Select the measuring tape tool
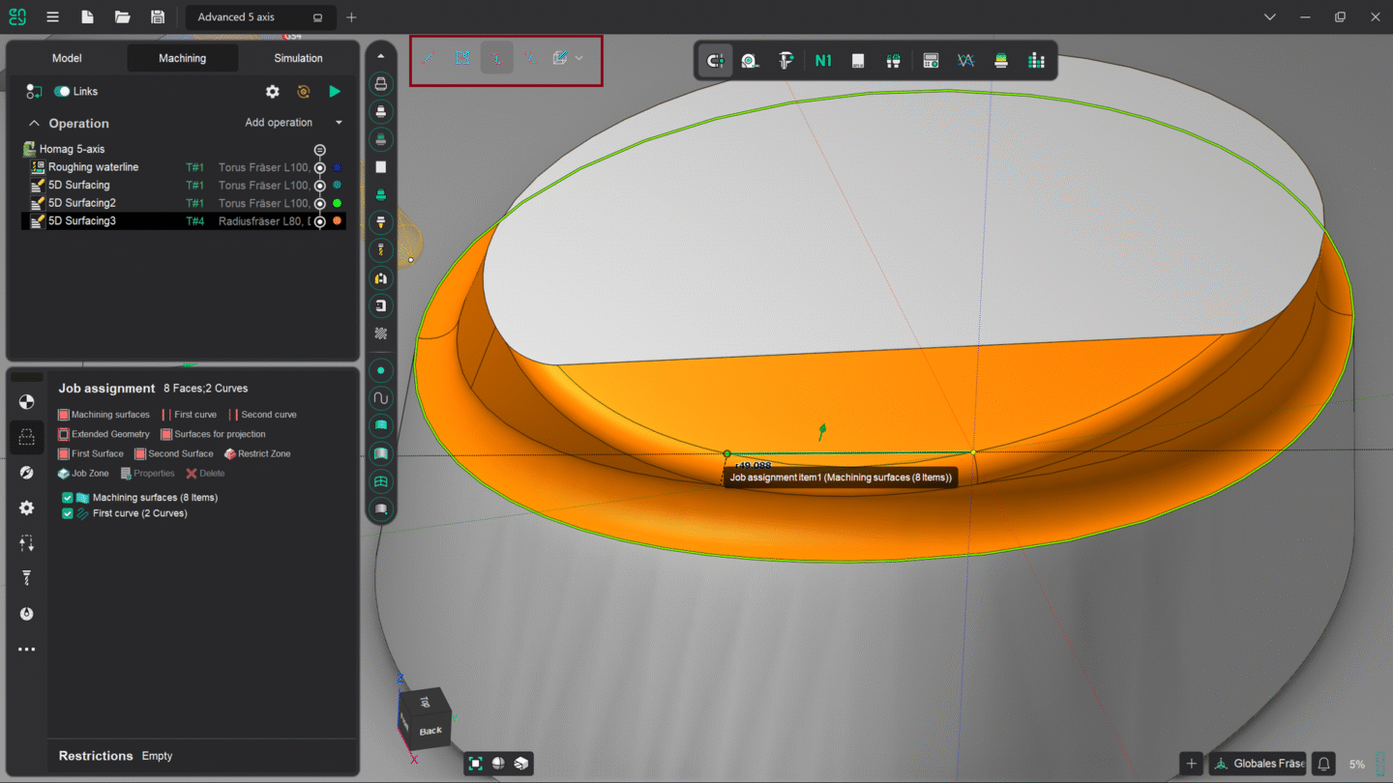The width and height of the screenshot is (1393, 783). pyautogui.click(x=751, y=60)
